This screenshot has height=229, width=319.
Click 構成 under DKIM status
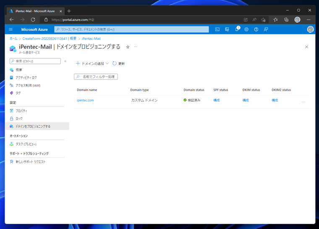246,100
